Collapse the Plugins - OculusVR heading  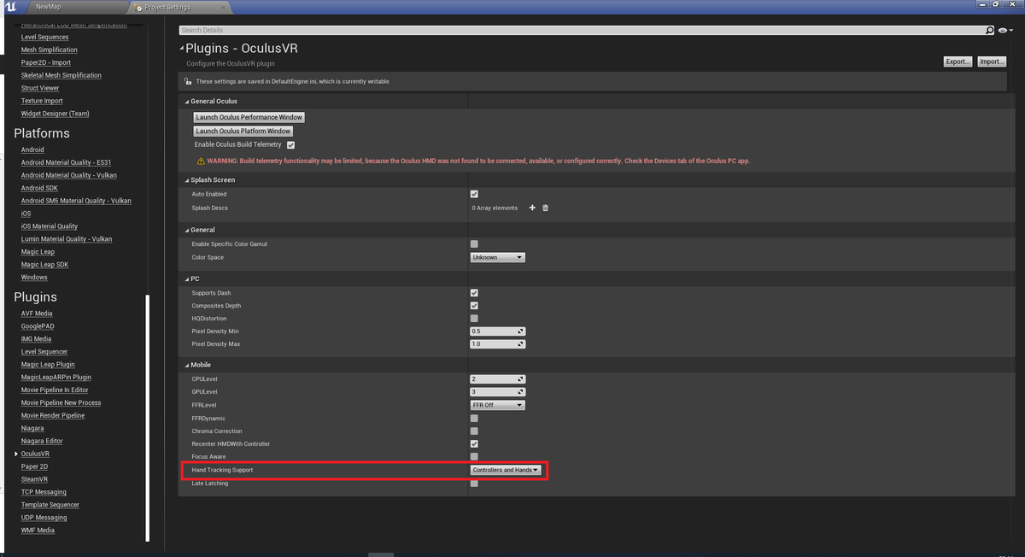point(182,49)
